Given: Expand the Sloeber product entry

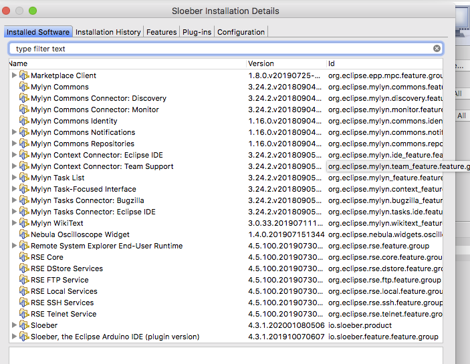Looking at the screenshot, I should pyautogui.click(x=14, y=325).
